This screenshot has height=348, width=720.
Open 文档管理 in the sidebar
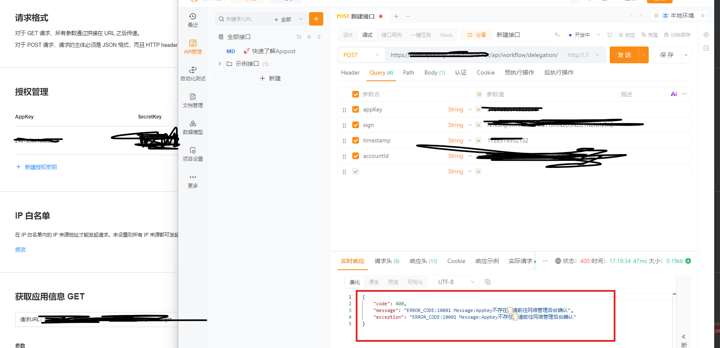coord(192,100)
